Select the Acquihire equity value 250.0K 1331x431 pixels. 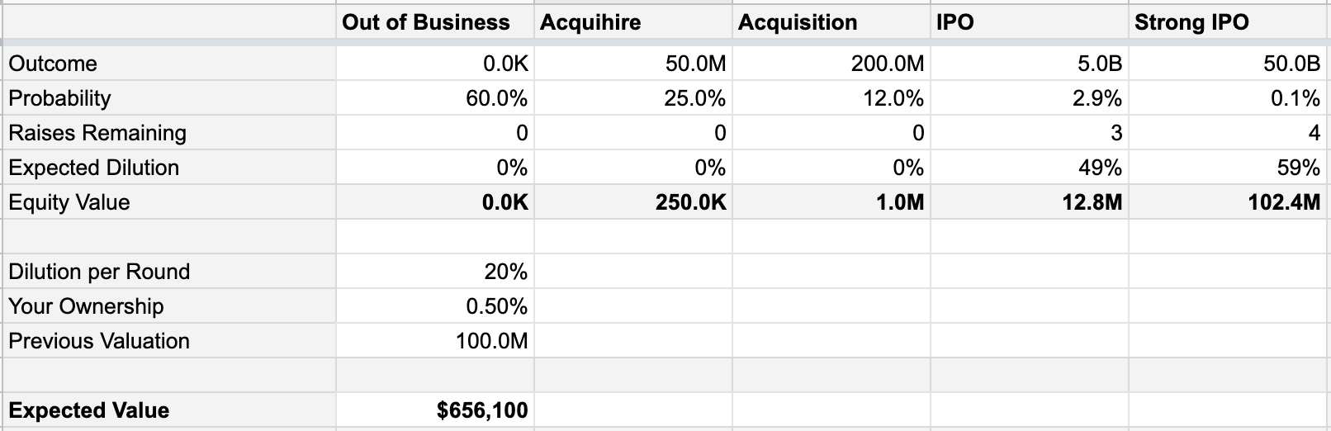pos(633,201)
